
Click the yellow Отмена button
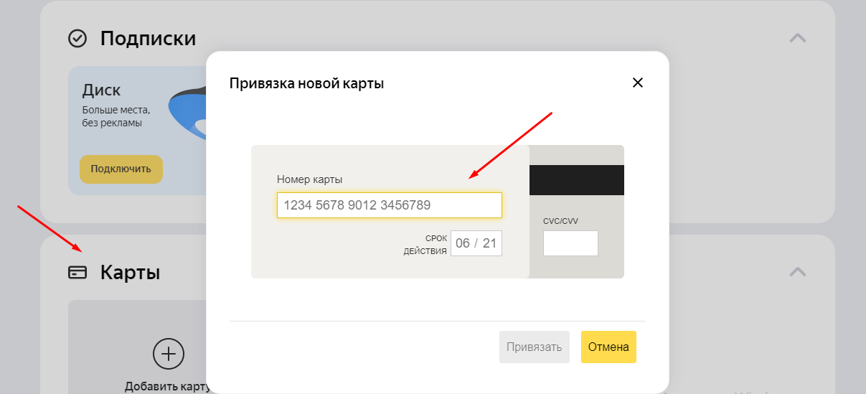pyautogui.click(x=608, y=347)
